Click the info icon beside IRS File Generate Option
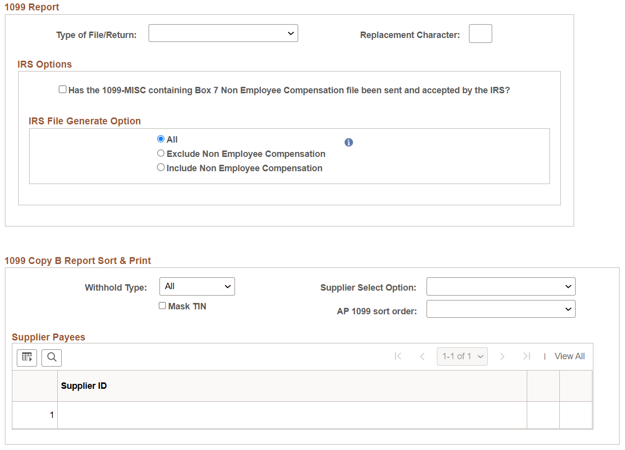Image resolution: width=625 pixels, height=450 pixels. (349, 142)
